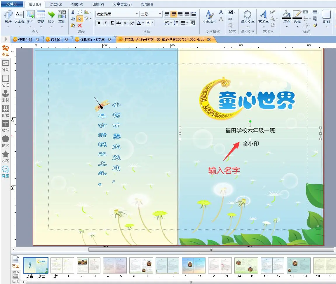Switch to the 使用手册 document tab

[25, 40]
